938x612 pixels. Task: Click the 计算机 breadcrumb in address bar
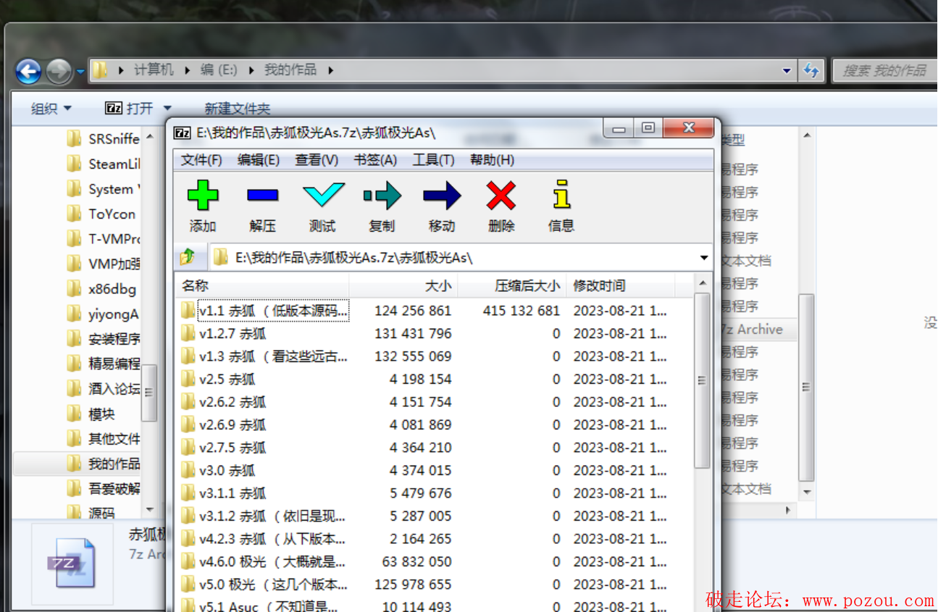click(154, 70)
